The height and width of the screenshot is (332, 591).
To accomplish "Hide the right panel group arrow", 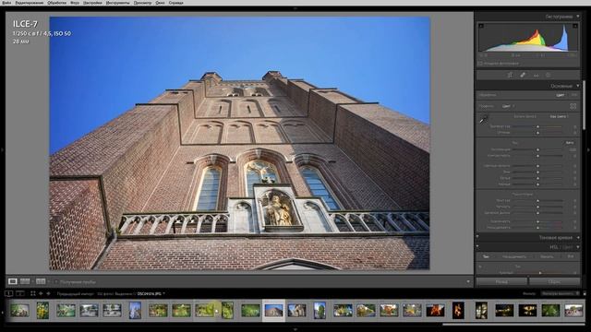I will 588,149.
